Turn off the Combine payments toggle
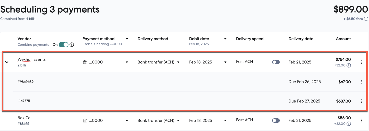Image resolution: width=369 pixels, height=131 pixels. pyautogui.click(x=64, y=45)
